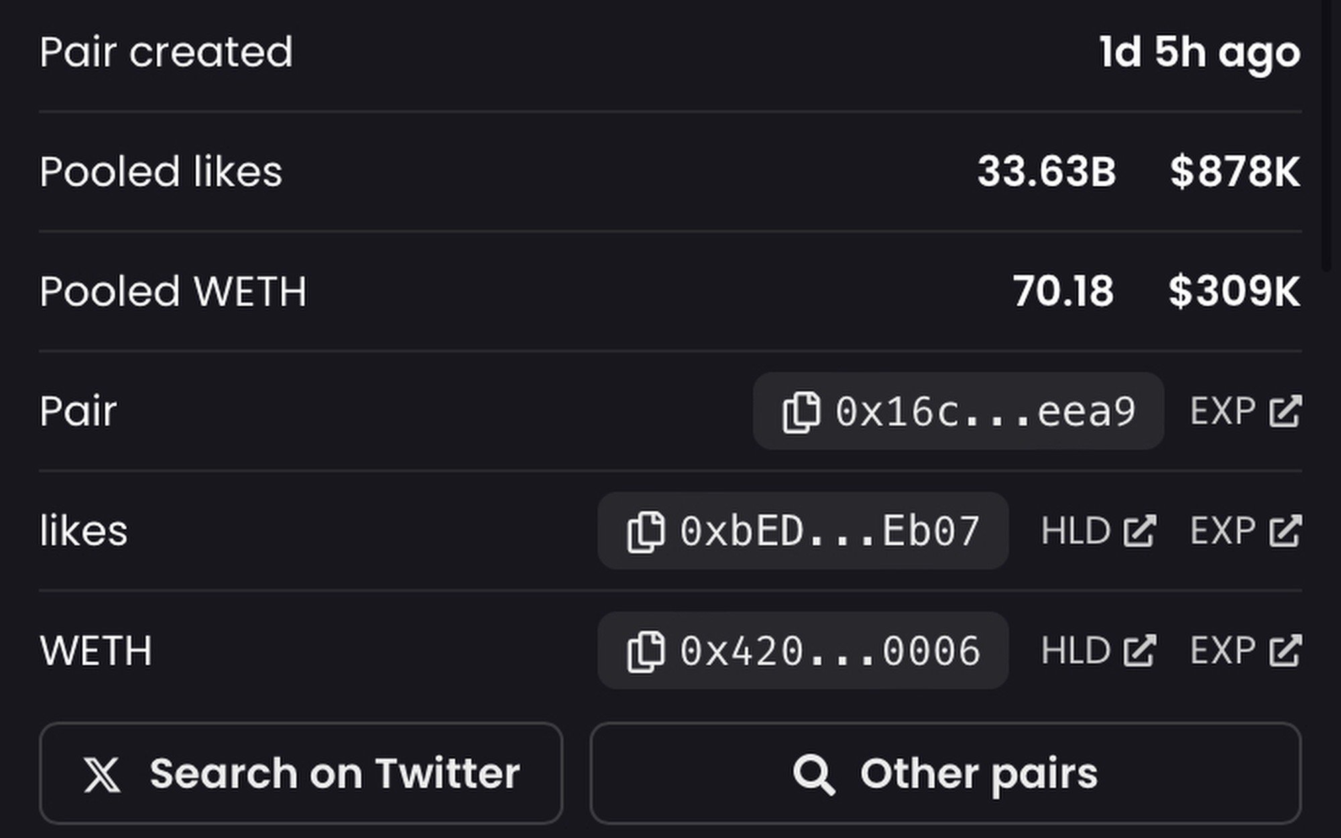Click the 0xbED...Eb07 address text
The width and height of the screenshot is (1341, 838).
(x=830, y=531)
